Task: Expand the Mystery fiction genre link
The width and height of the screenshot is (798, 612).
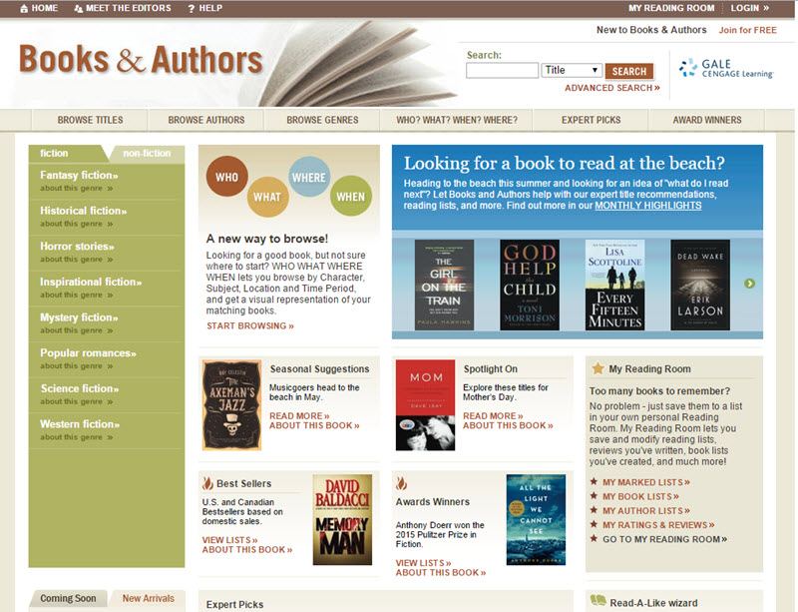Action: tap(79, 317)
